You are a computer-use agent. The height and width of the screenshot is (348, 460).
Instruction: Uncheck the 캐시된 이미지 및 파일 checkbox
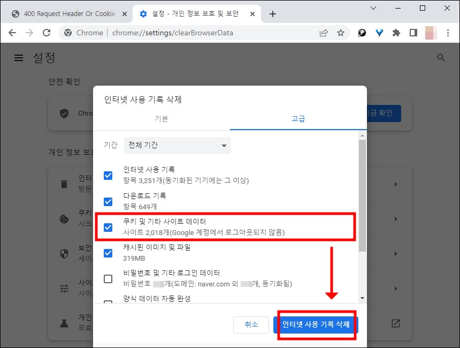pyautogui.click(x=108, y=252)
